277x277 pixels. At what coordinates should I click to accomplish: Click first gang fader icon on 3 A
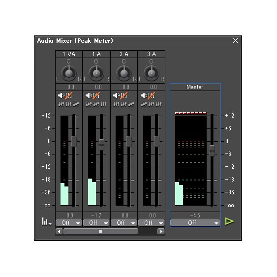click(x=144, y=104)
